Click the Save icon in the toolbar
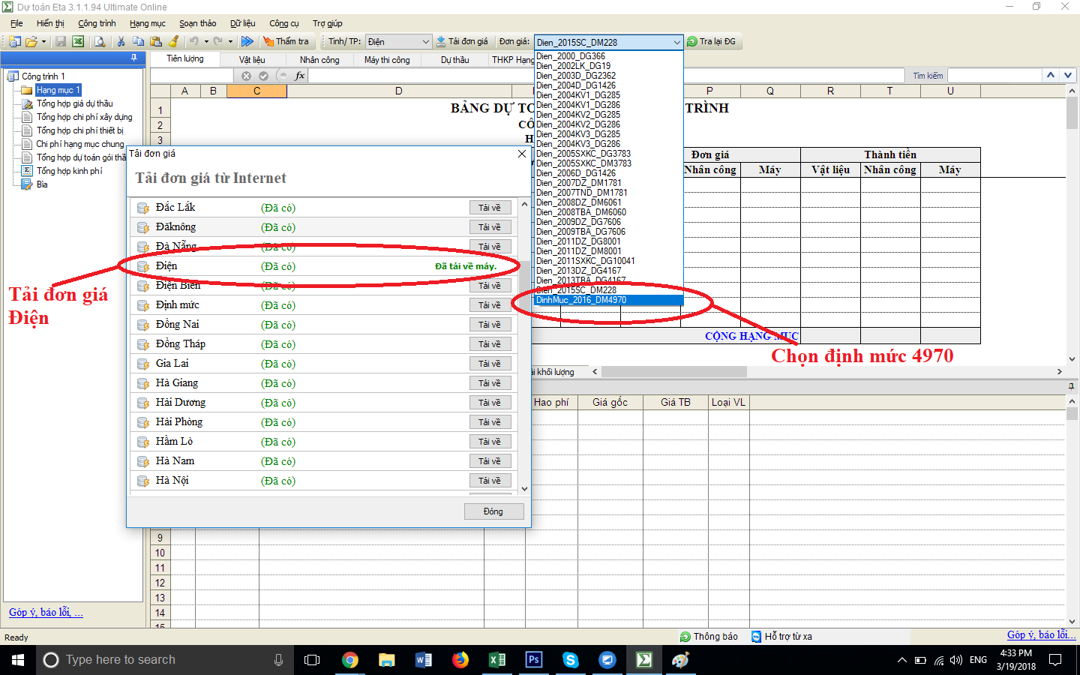The image size is (1080, 675). coord(61,42)
